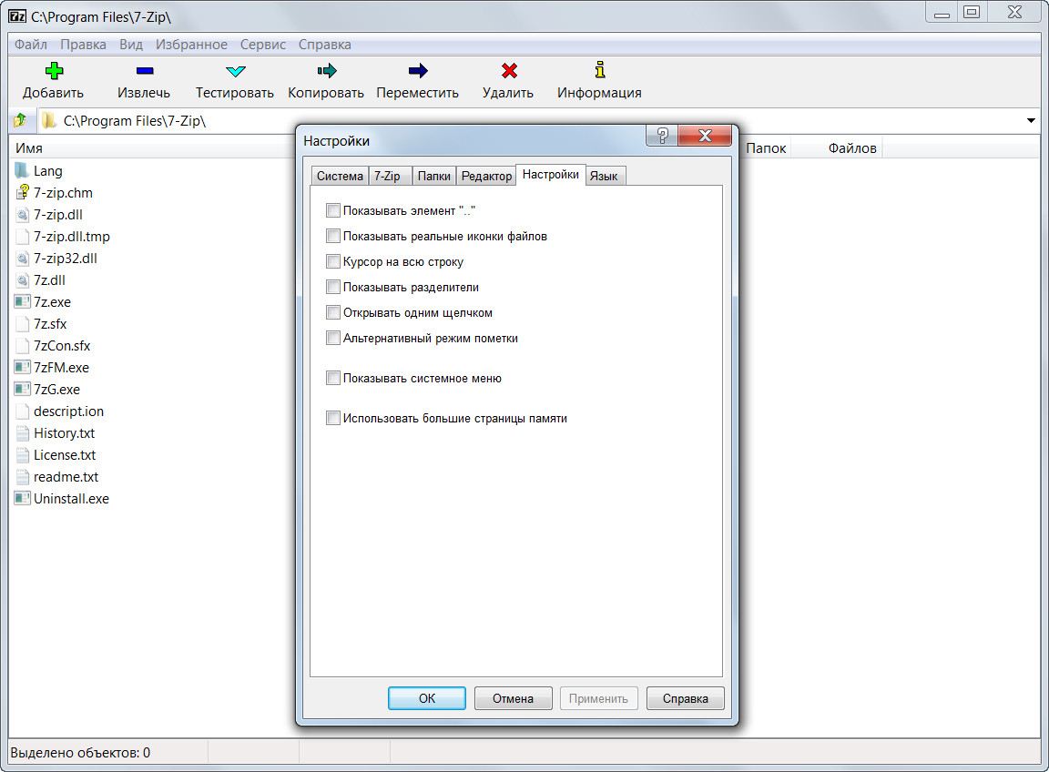The width and height of the screenshot is (1049, 772).
Task: Click the Копировать arrow icon
Action: click(327, 70)
